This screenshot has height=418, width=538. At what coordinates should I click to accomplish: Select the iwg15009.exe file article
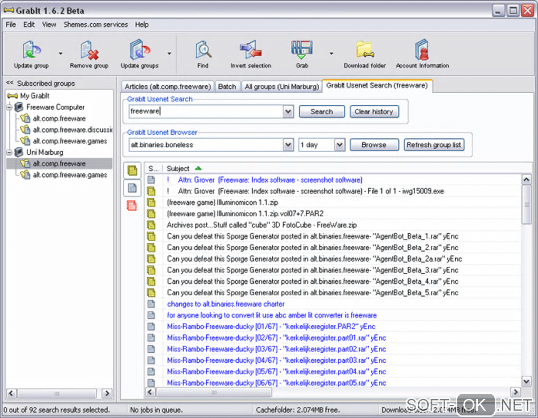(x=305, y=191)
